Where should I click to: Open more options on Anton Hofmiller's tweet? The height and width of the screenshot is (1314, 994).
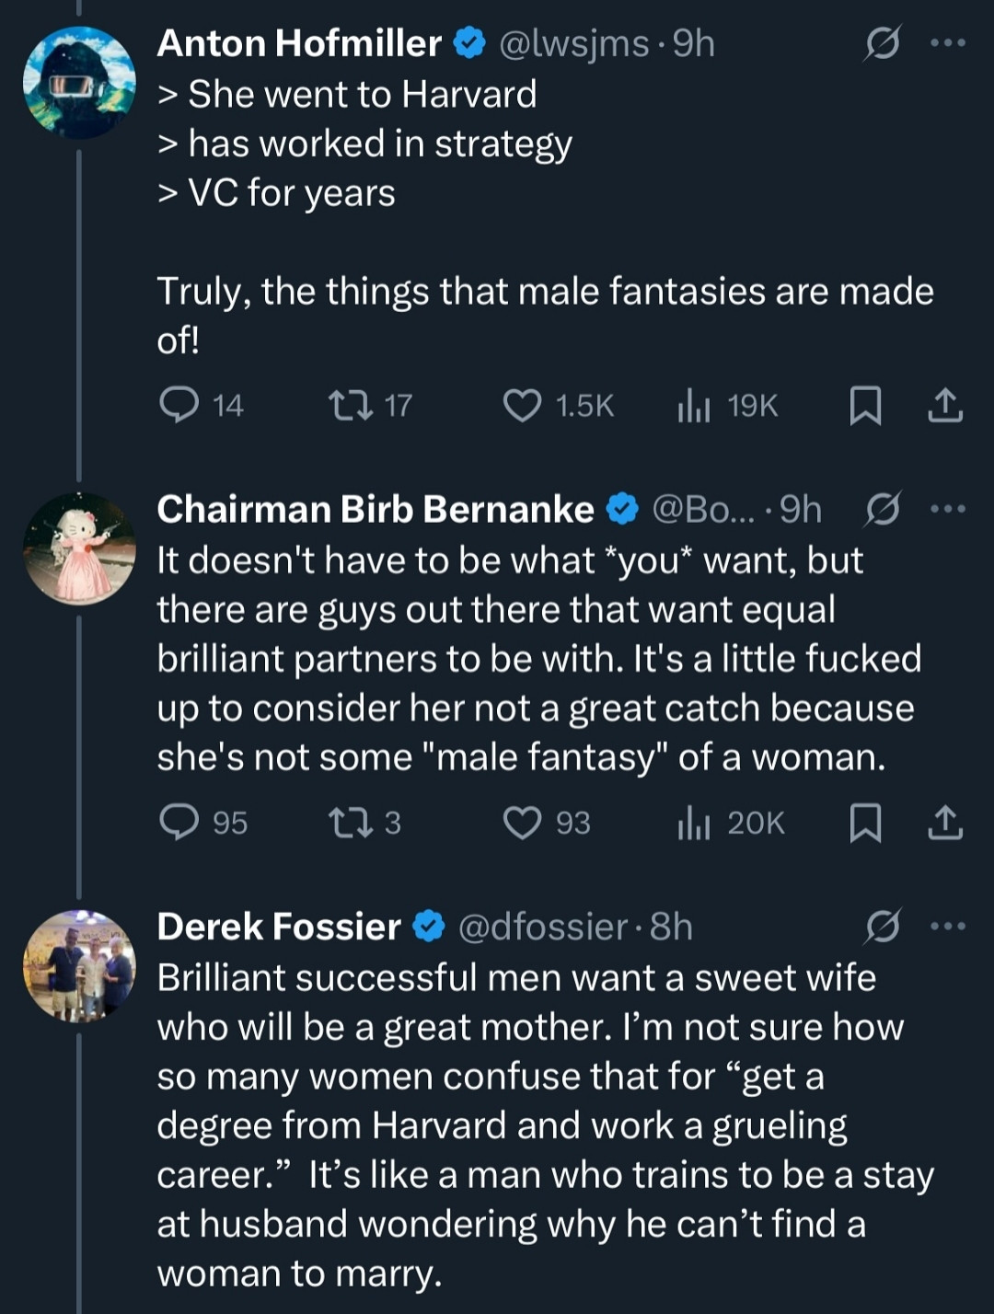tap(948, 43)
